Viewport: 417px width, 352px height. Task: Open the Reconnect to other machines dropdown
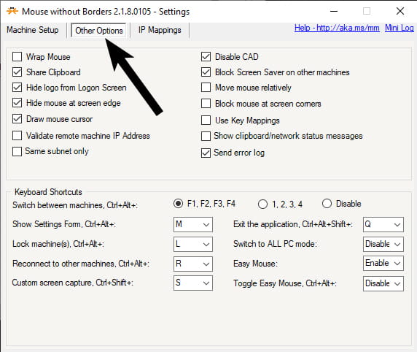point(193,264)
